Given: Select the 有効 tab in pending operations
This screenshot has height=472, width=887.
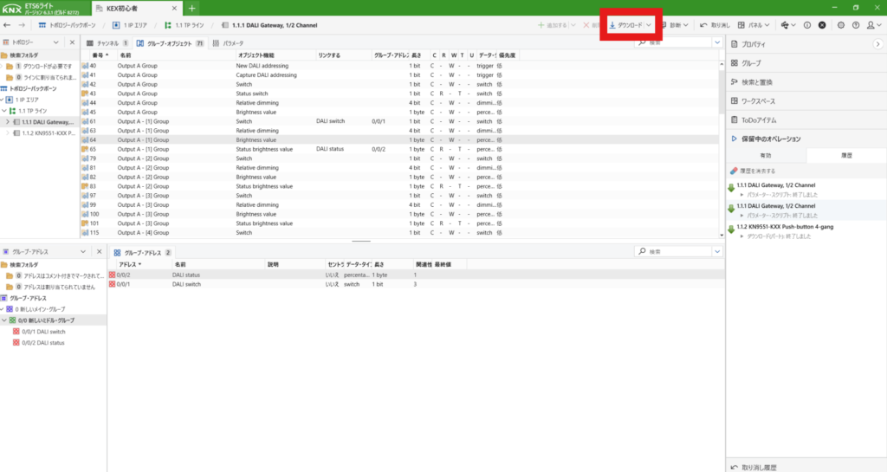Looking at the screenshot, I should point(765,155).
